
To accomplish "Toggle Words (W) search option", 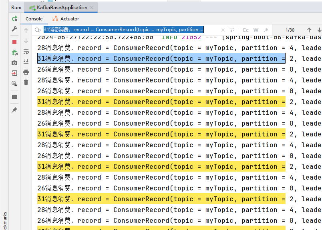I will click(x=256, y=30).
